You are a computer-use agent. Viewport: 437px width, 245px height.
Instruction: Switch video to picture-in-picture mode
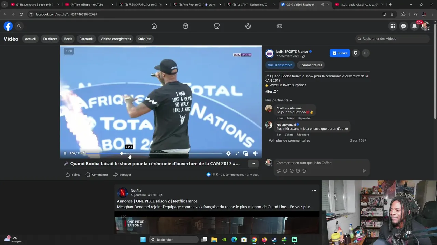(245, 153)
